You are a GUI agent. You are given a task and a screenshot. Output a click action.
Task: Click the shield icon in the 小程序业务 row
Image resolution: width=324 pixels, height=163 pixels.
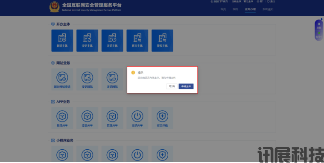162,155
